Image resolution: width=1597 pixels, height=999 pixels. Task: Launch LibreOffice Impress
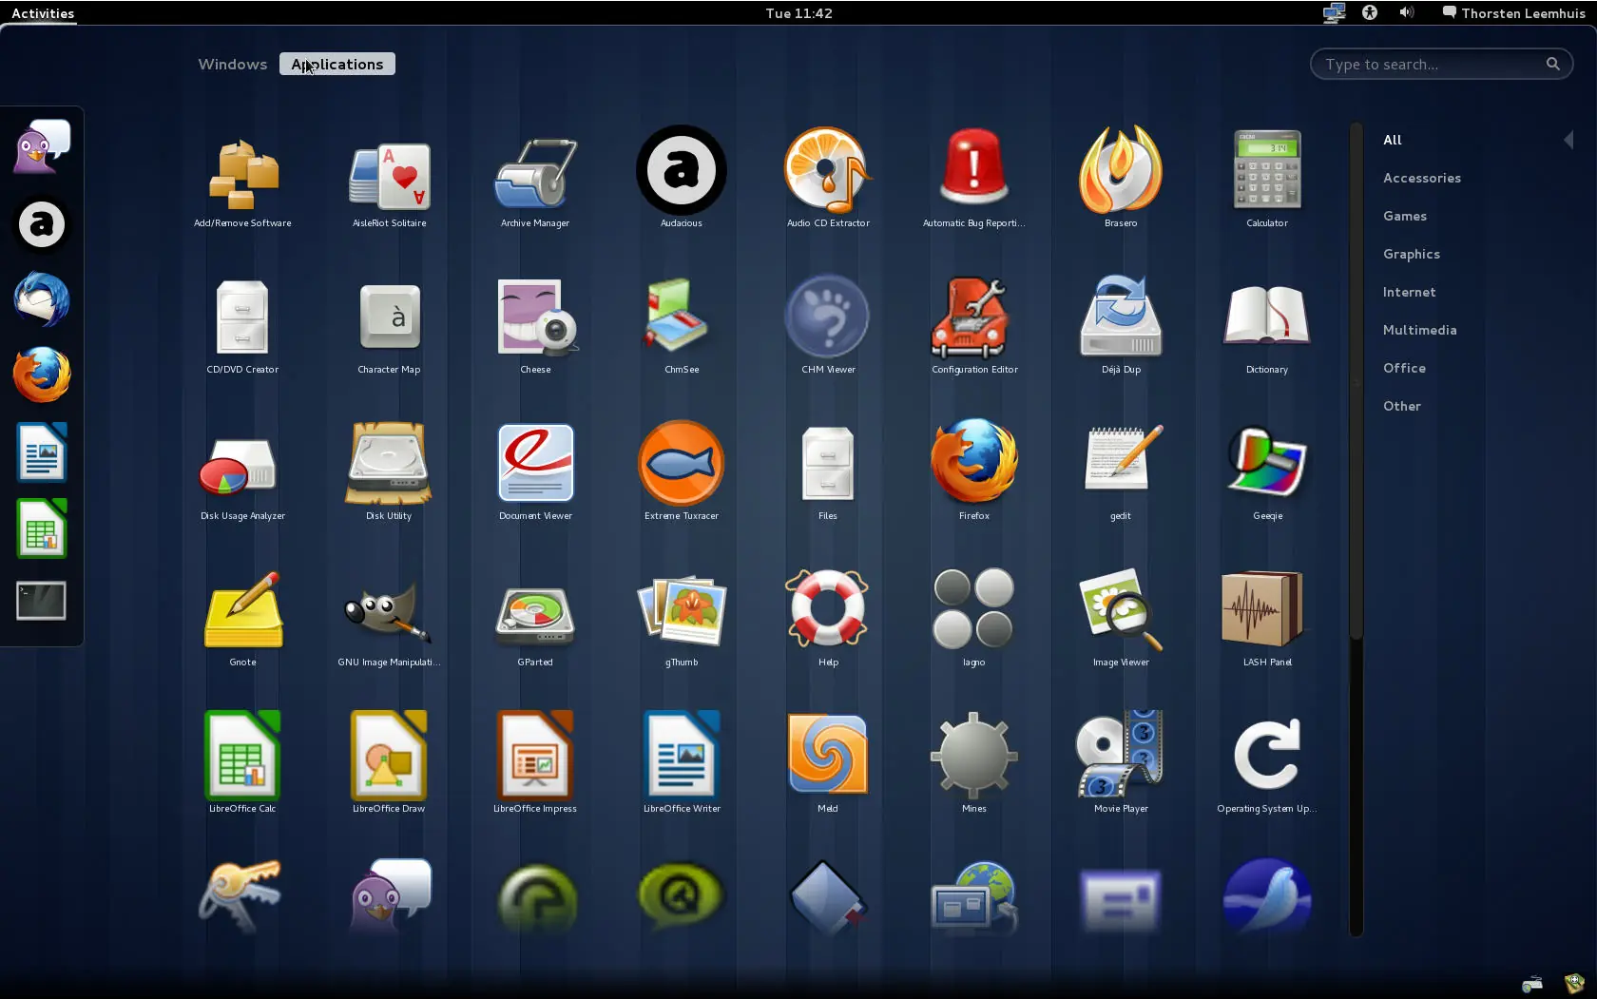point(534,756)
